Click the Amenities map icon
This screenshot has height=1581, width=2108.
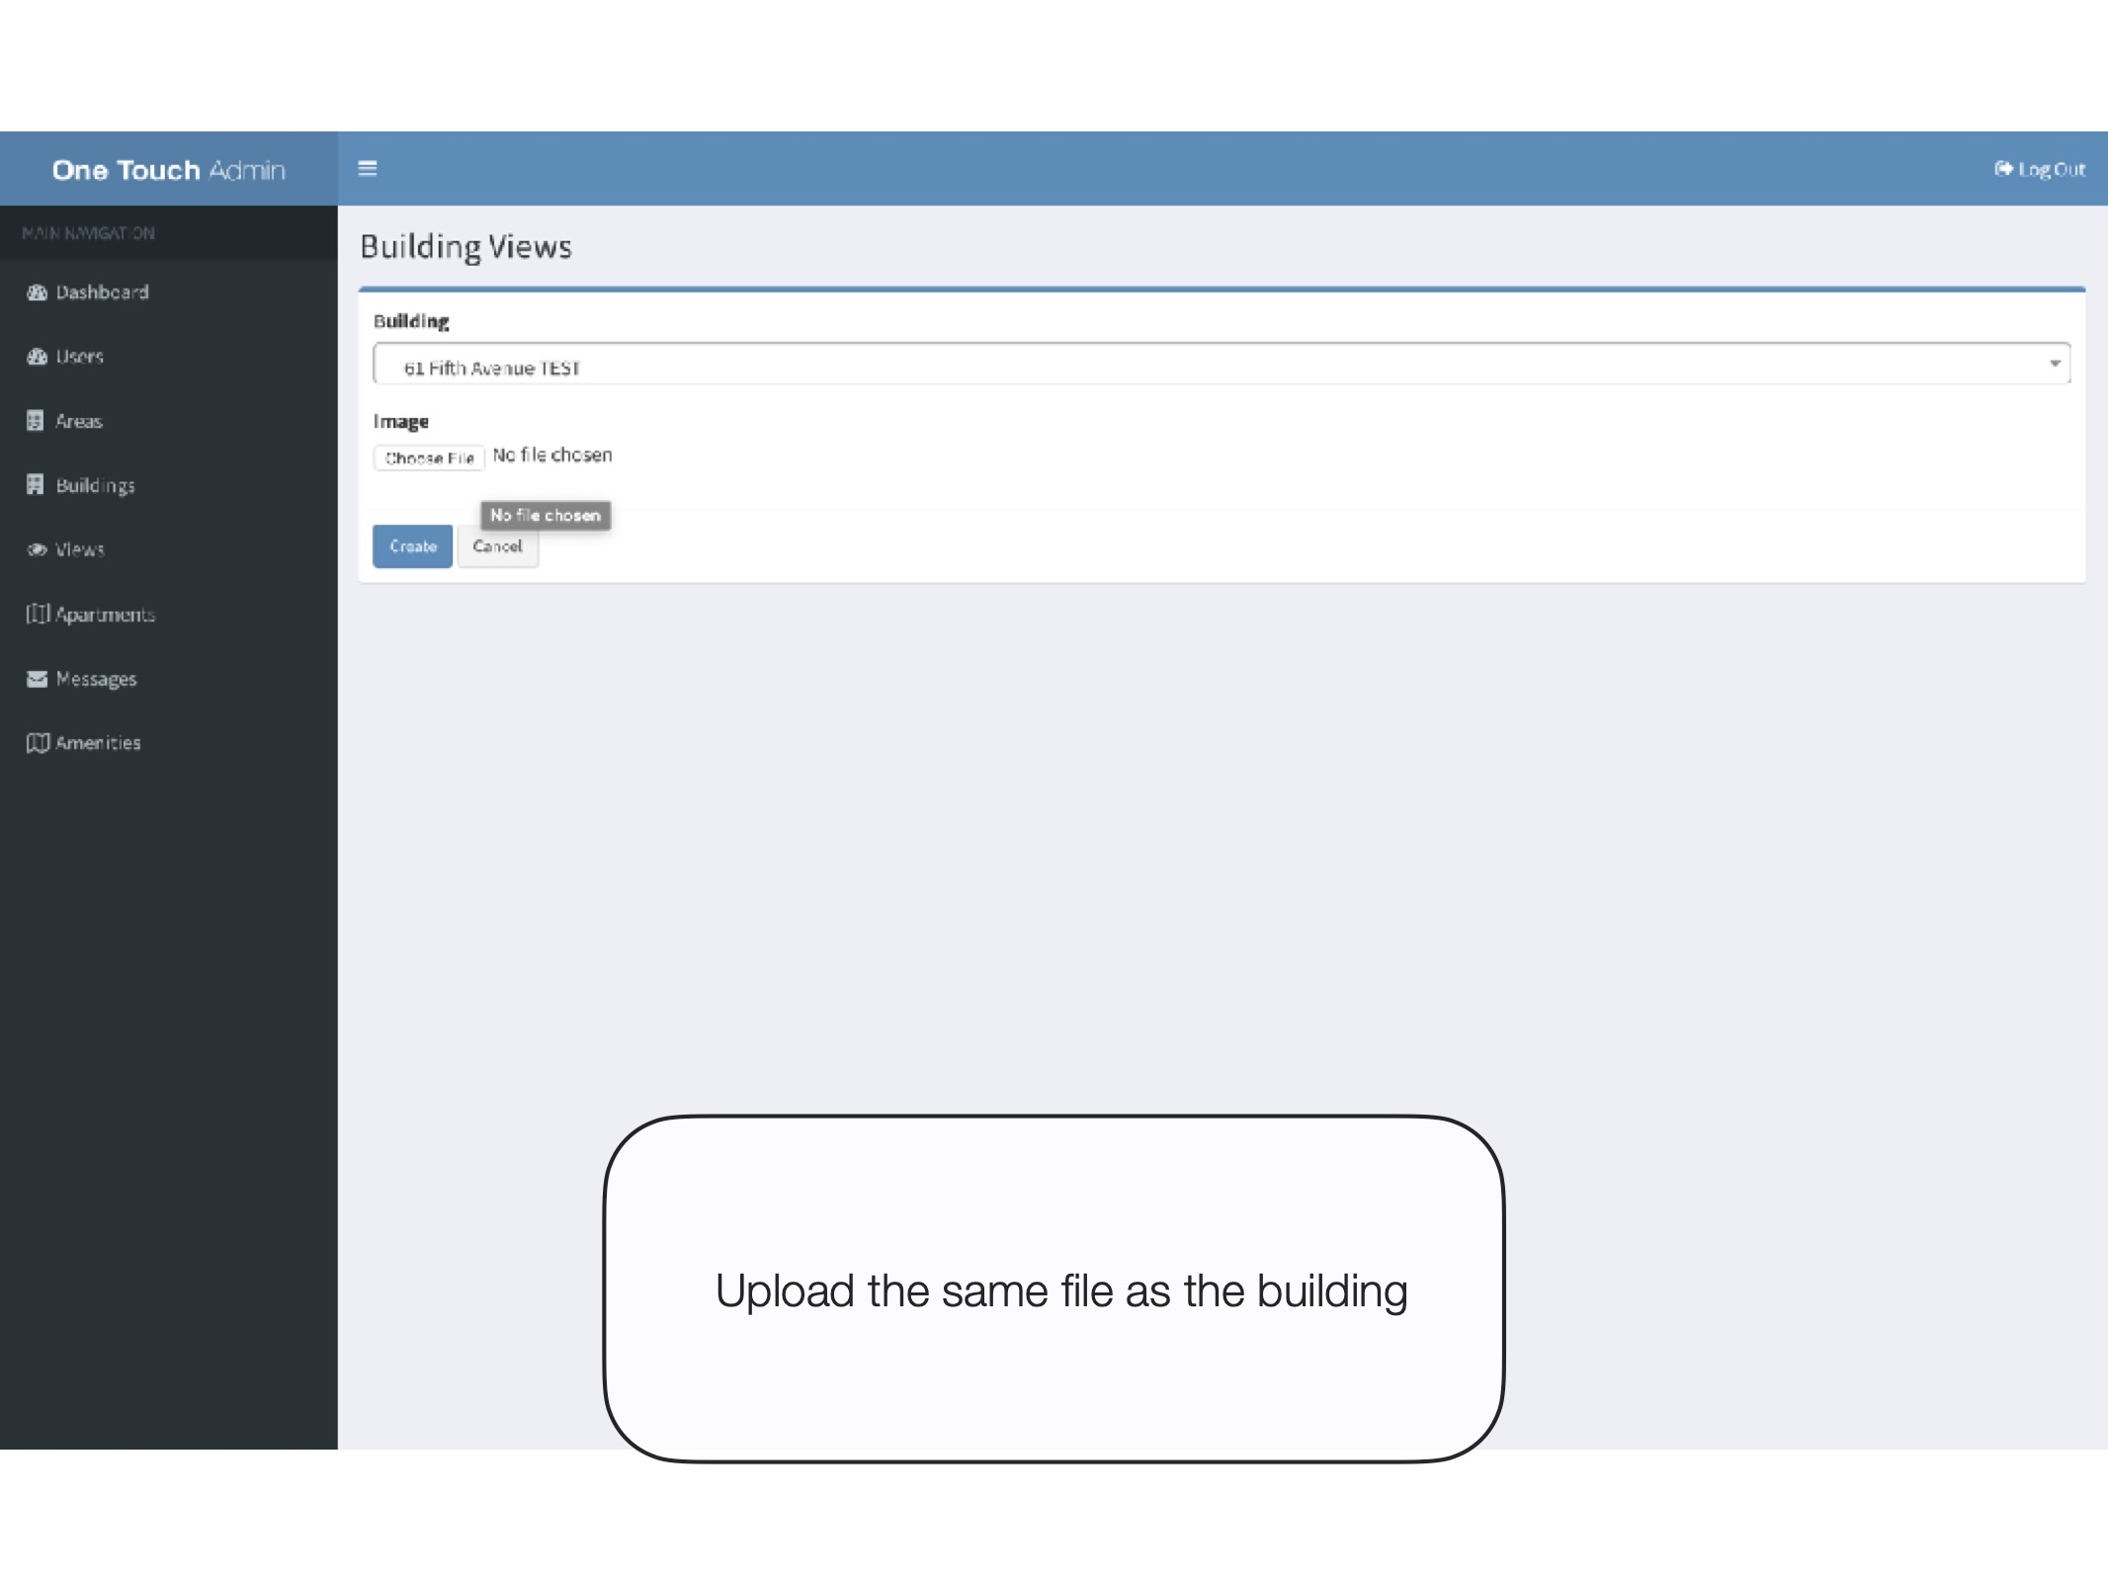tap(37, 743)
